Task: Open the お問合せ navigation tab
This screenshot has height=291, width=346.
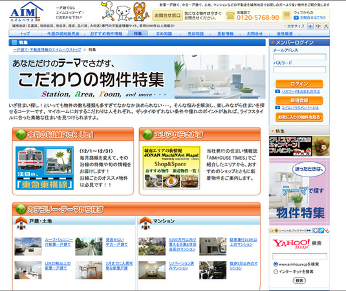Action: pyautogui.click(x=255, y=34)
